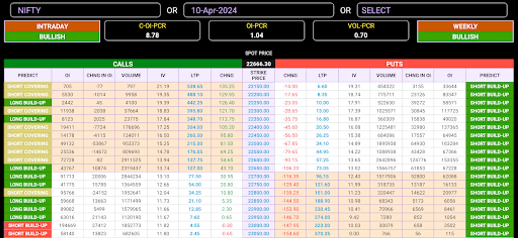Select the LONG BUILD-UP cell for 22250 strike
The height and width of the screenshot is (238, 518).
click(x=28, y=103)
